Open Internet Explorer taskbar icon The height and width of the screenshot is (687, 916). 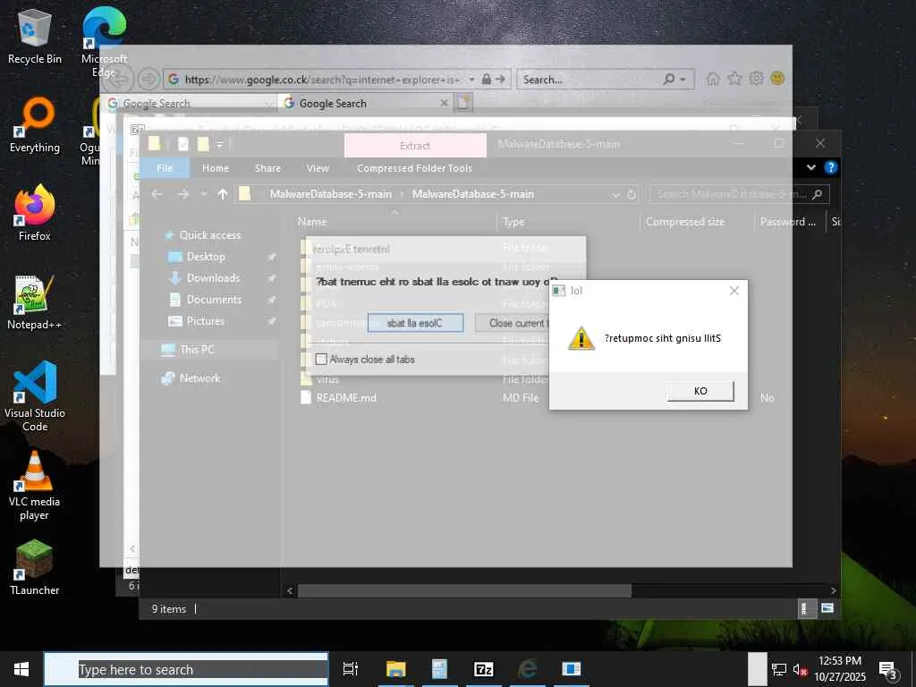coord(528,669)
